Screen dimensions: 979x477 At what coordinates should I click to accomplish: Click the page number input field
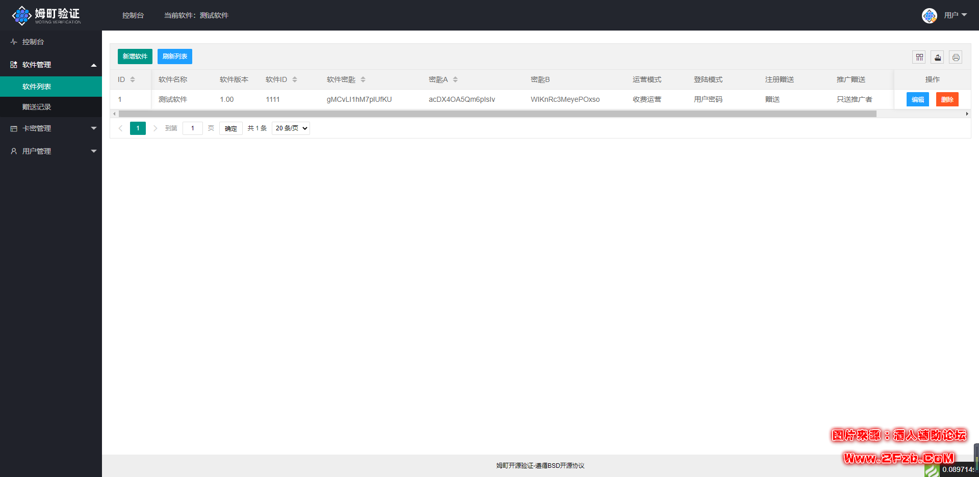click(x=193, y=128)
